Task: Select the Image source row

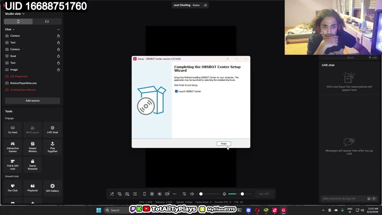Action: coord(33,70)
